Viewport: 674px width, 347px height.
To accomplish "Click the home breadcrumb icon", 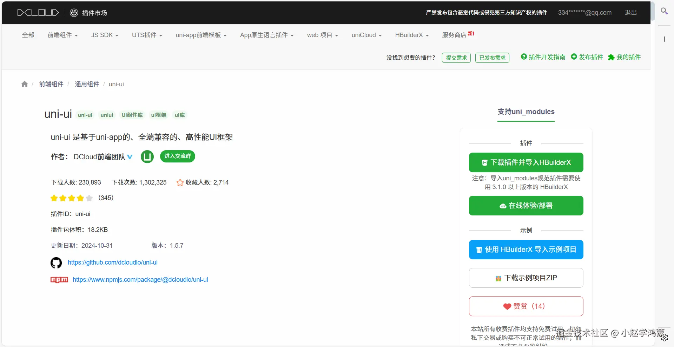I will [x=24, y=84].
